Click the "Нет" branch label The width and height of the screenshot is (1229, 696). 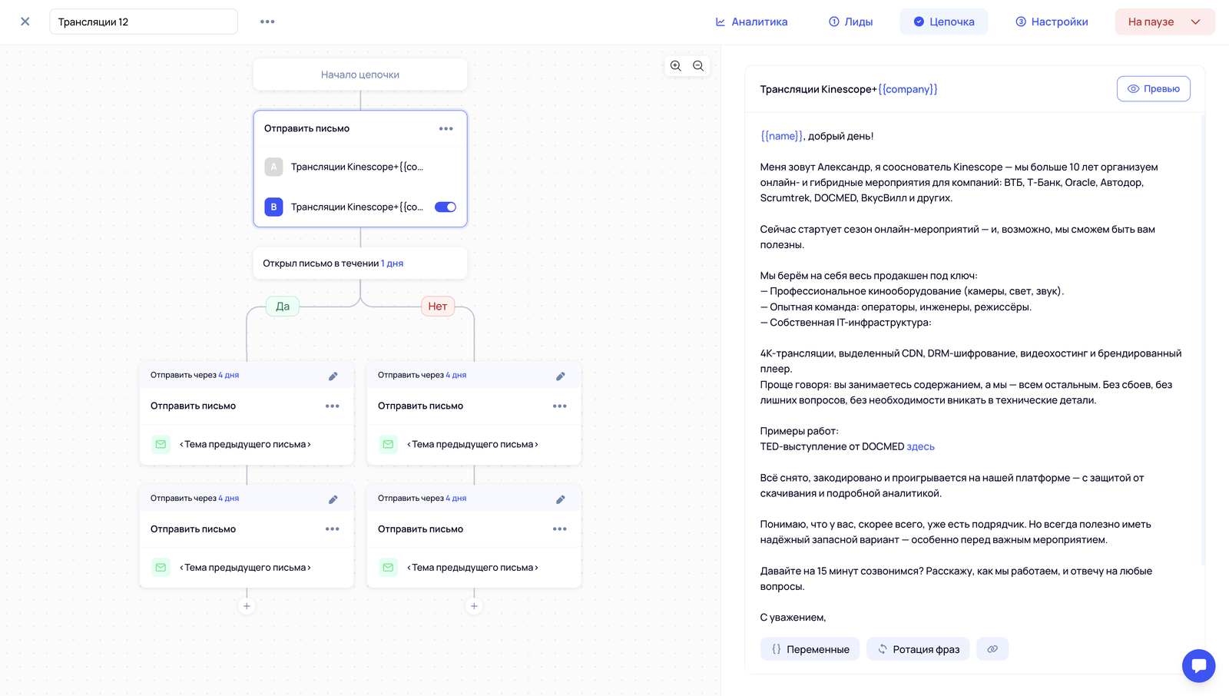[x=438, y=307]
